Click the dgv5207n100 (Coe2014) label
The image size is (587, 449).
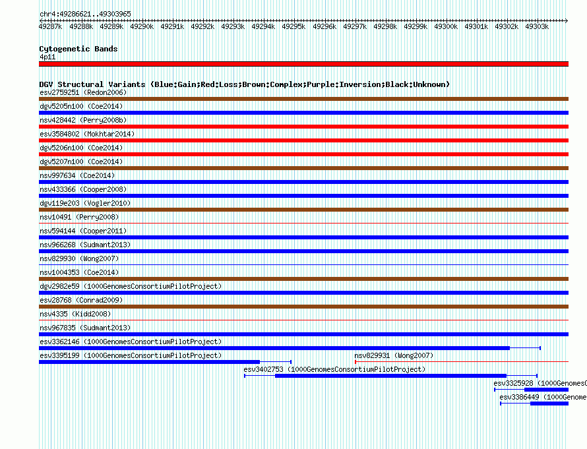click(x=81, y=162)
